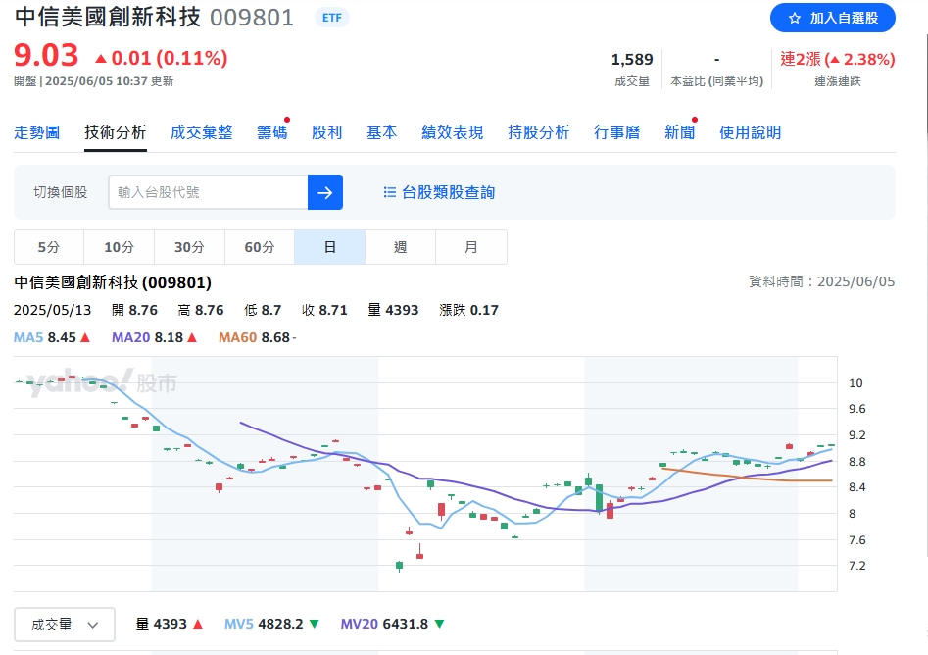Open the 新聞 tab

pos(679,132)
